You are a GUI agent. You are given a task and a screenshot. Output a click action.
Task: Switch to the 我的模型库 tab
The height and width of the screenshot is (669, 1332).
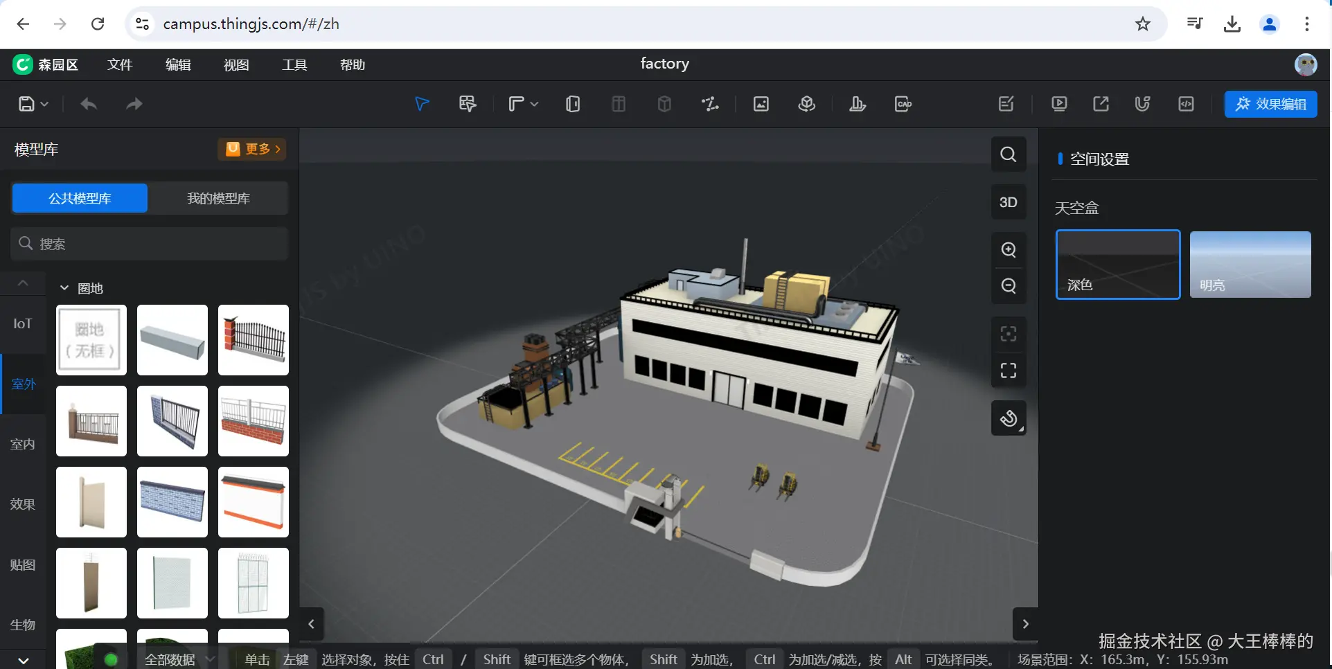219,198
